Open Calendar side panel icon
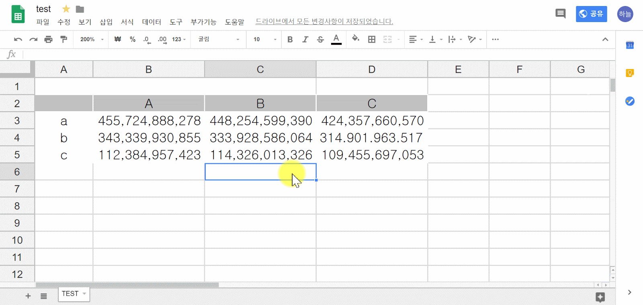This screenshot has height=305, width=643. pos(630,45)
